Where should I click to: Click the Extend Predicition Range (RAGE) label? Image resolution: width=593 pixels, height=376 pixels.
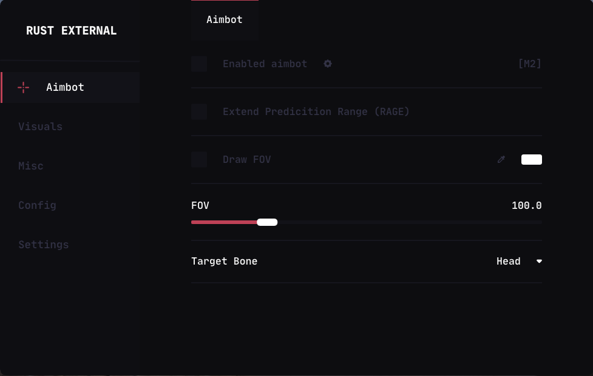point(316,111)
